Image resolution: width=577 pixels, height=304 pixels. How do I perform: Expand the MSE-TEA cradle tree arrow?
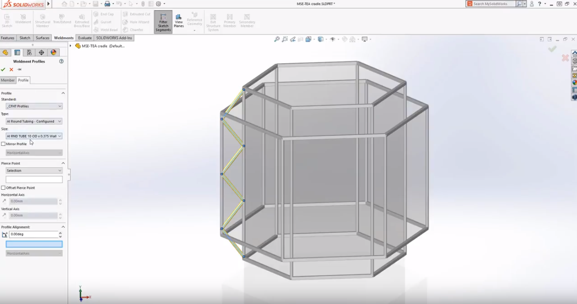[70, 46]
